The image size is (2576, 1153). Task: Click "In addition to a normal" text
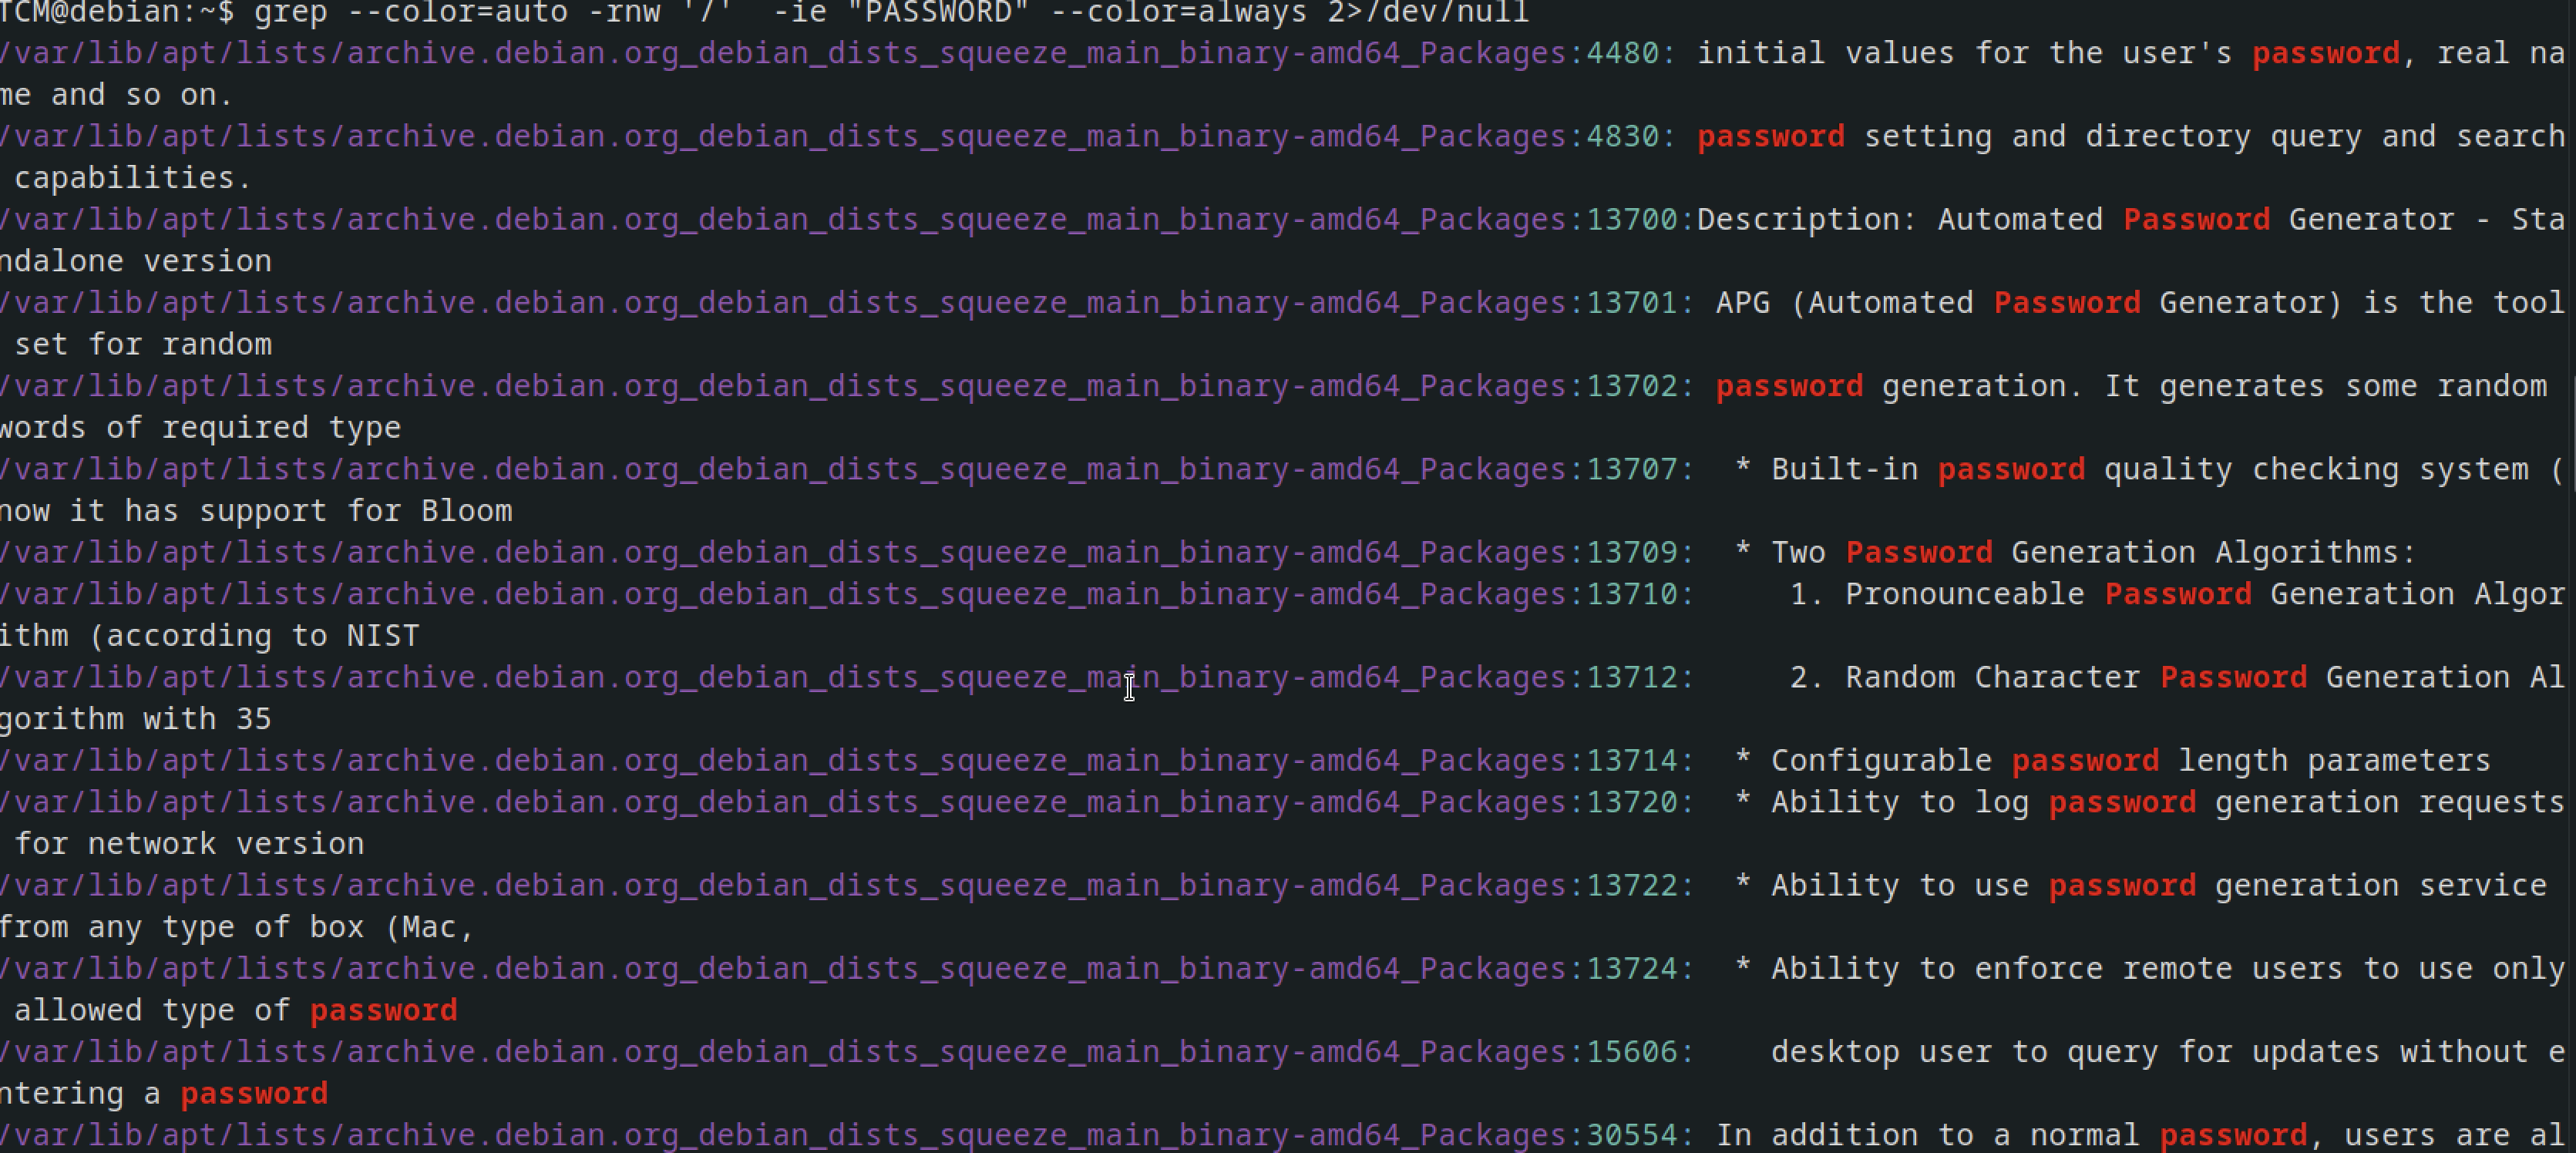point(1928,1136)
